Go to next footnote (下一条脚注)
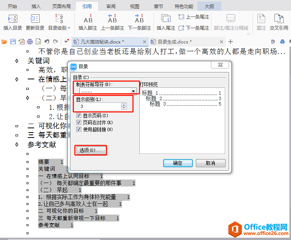The height and width of the screenshot is (240, 291). pos(139,22)
